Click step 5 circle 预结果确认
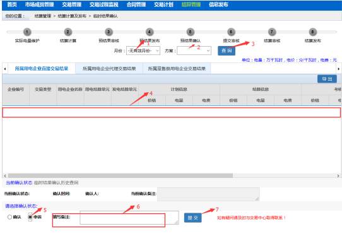 click(x=190, y=32)
